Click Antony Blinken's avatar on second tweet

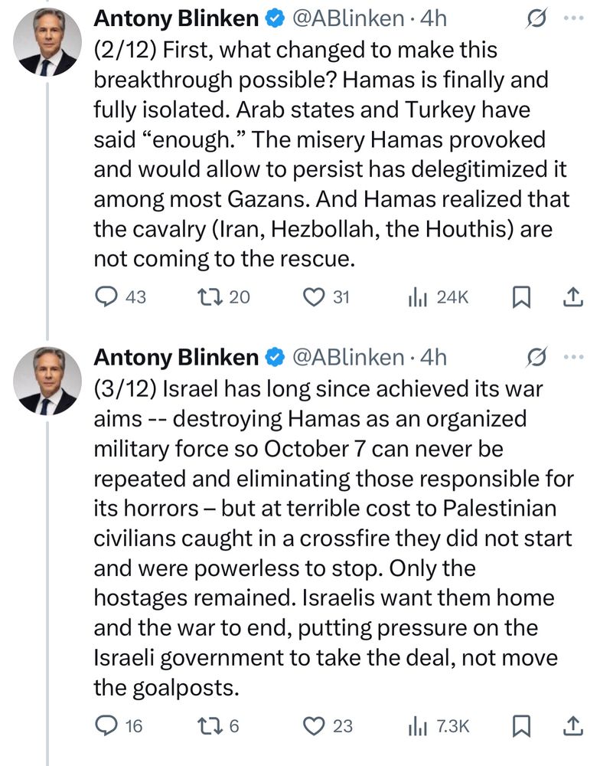point(47,381)
